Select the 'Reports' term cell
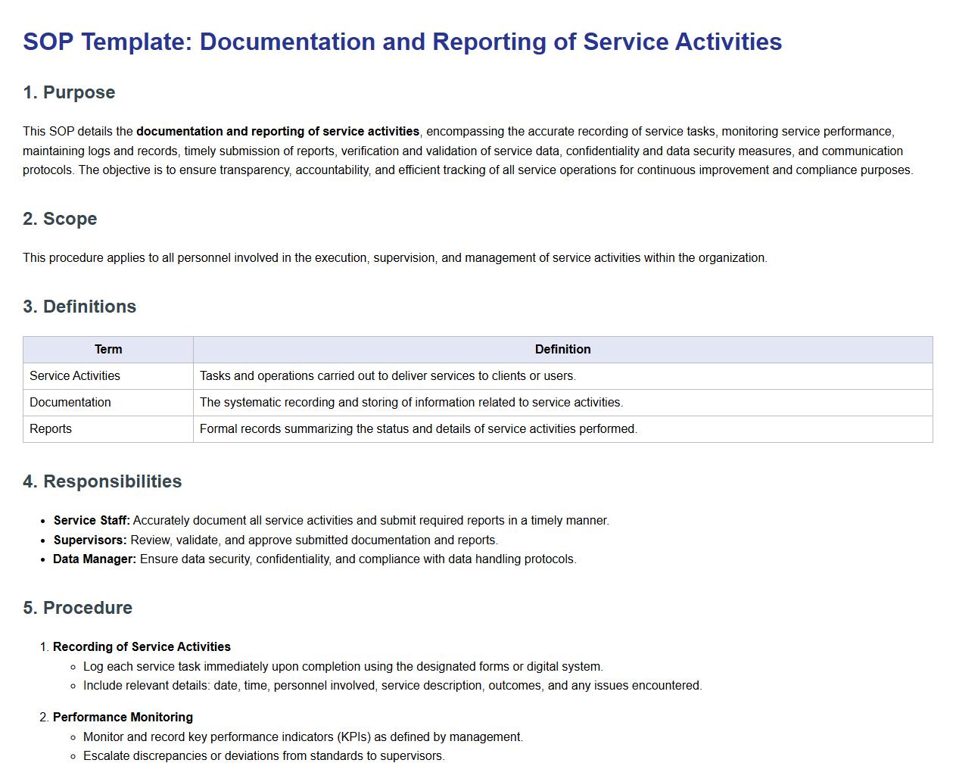 point(51,429)
